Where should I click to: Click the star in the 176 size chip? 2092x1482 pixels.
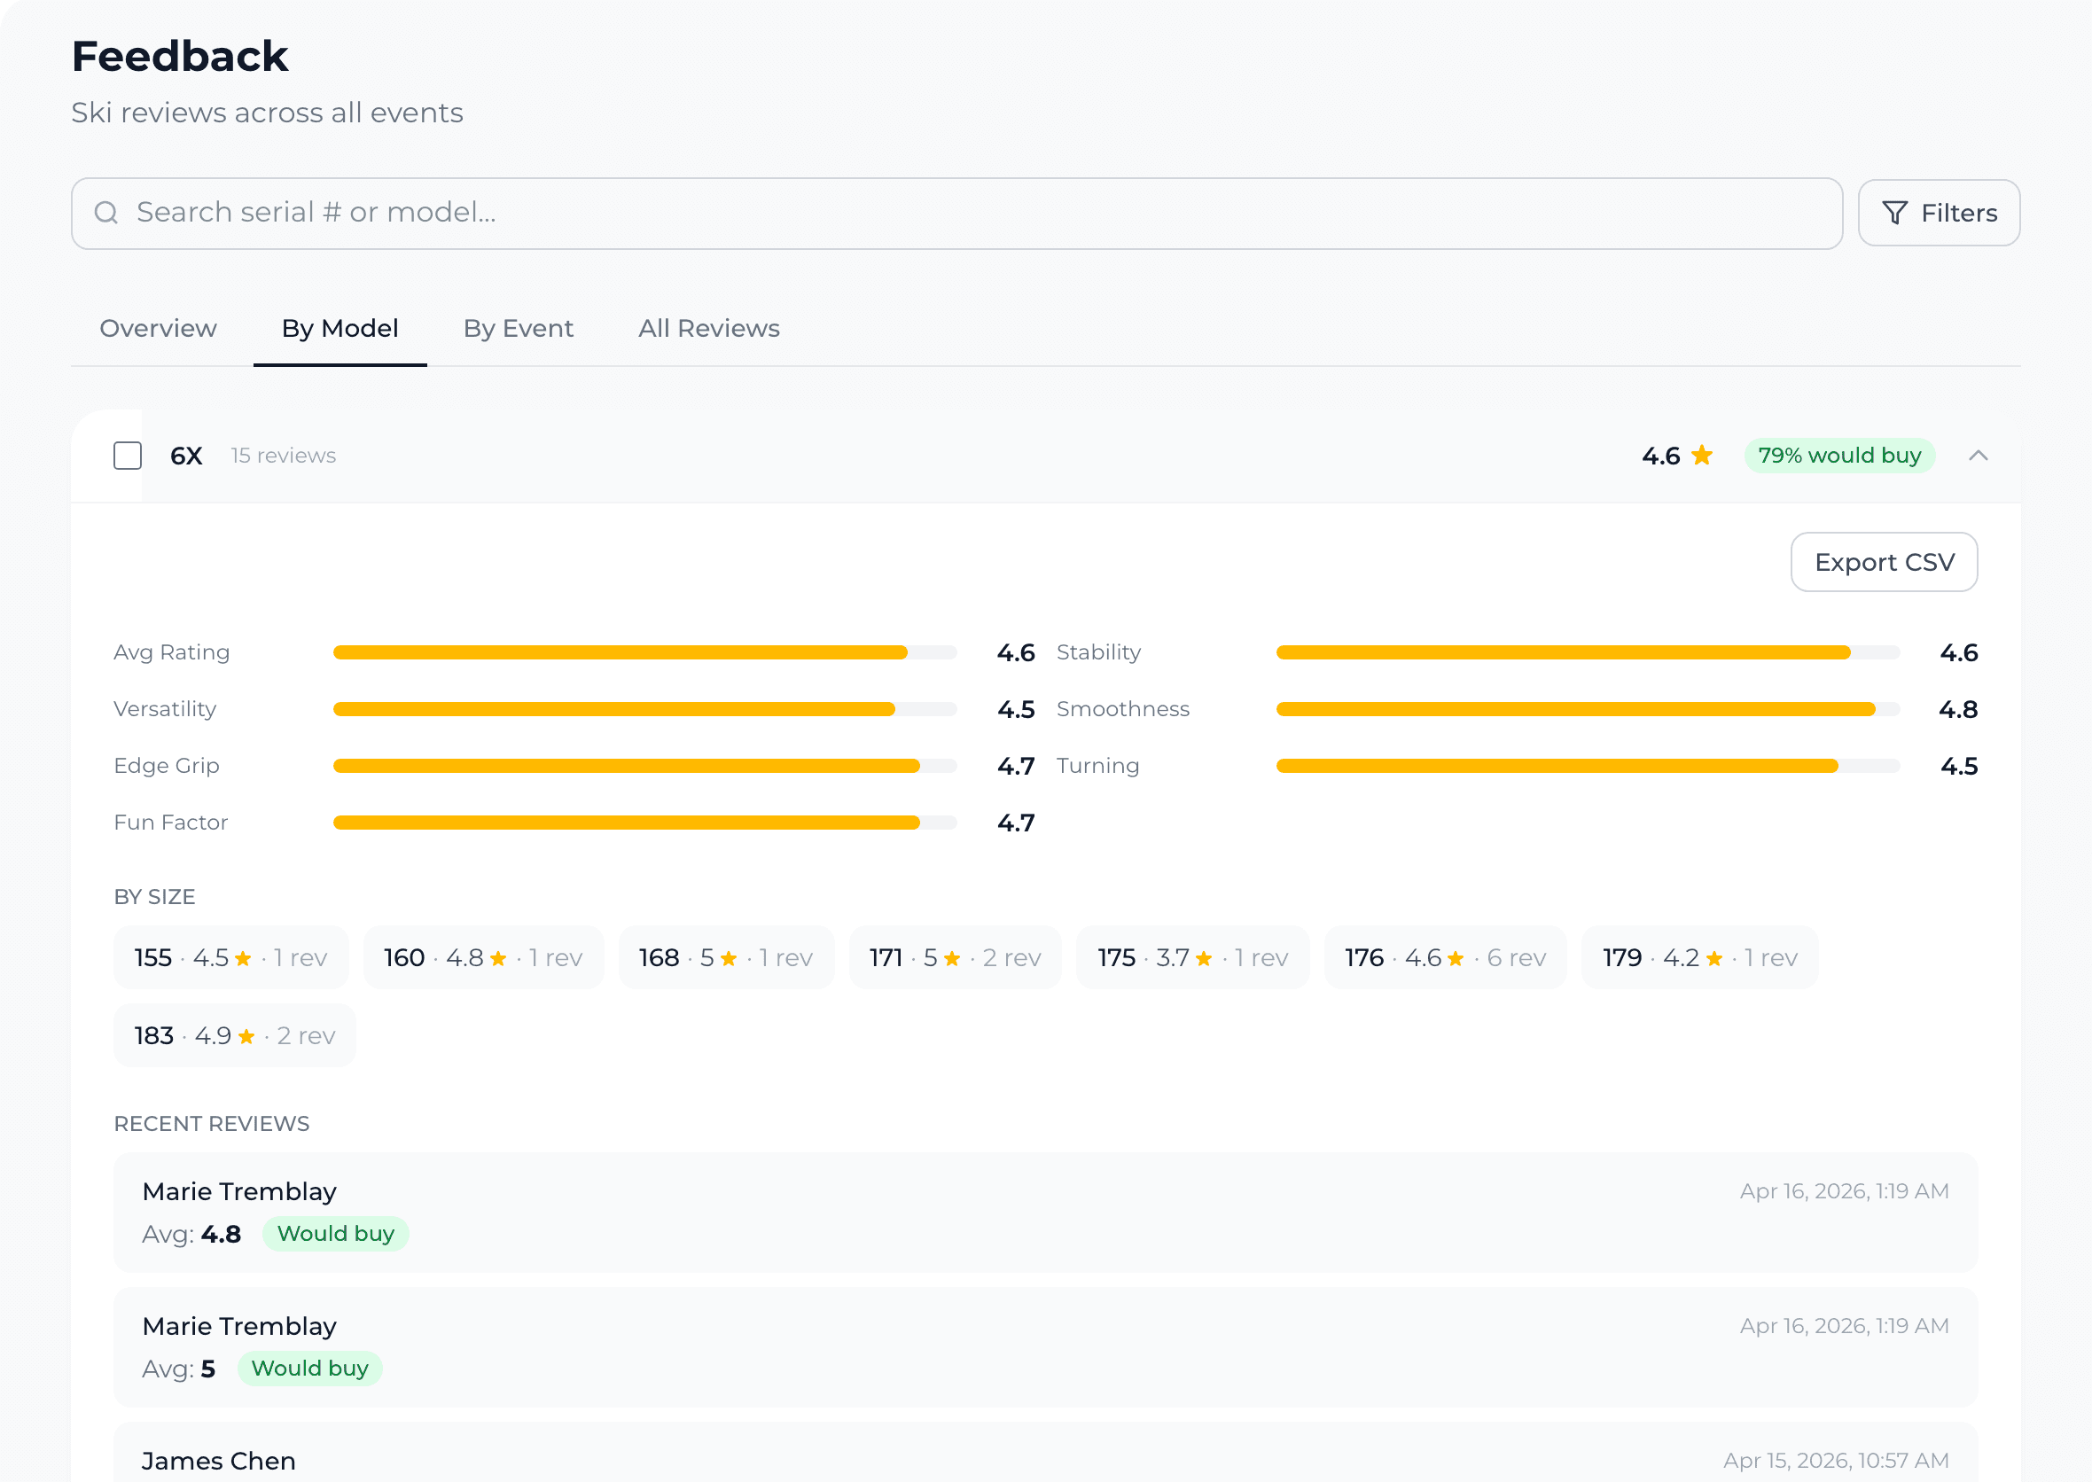click(x=1456, y=958)
